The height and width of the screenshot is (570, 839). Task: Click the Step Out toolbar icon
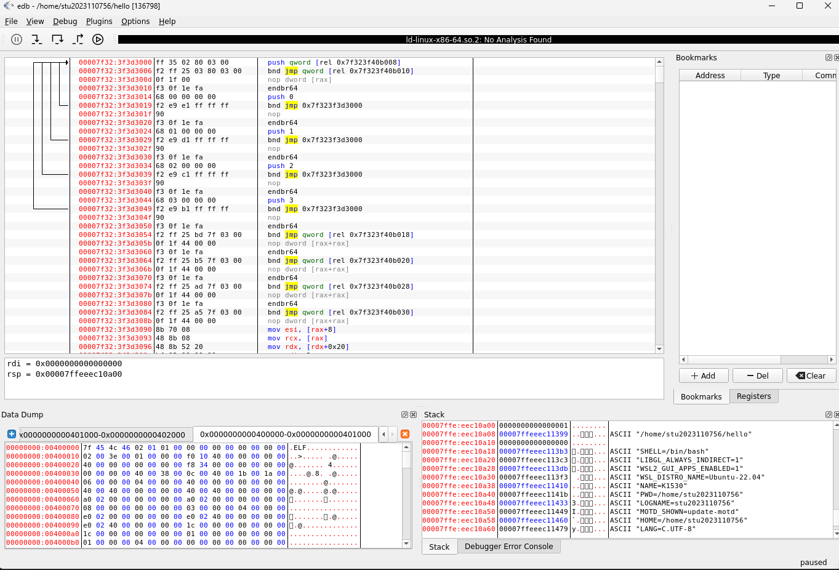click(x=78, y=39)
